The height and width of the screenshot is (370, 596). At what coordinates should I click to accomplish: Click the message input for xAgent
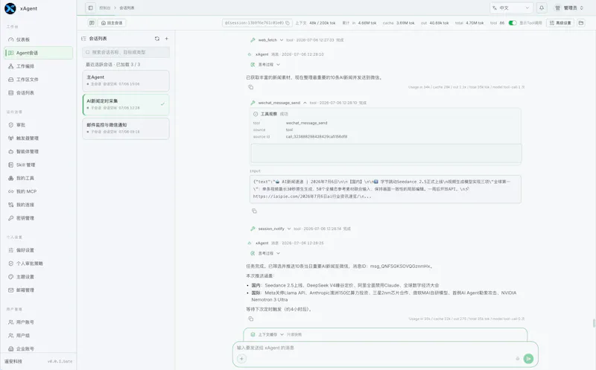pyautogui.click(x=384, y=348)
